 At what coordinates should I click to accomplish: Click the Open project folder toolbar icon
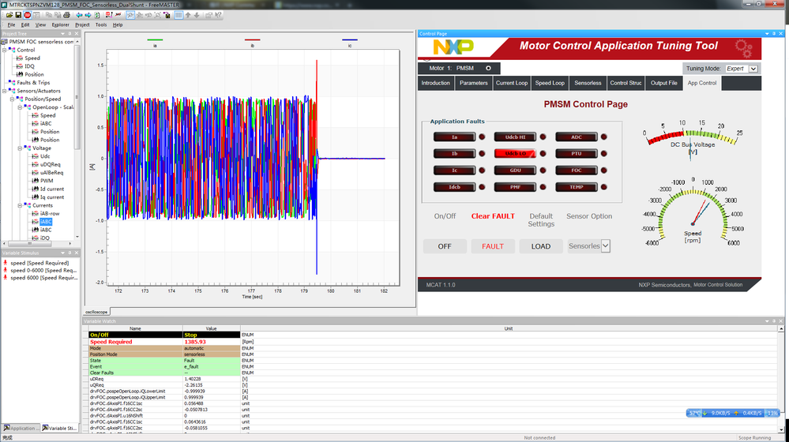[x=9, y=15]
